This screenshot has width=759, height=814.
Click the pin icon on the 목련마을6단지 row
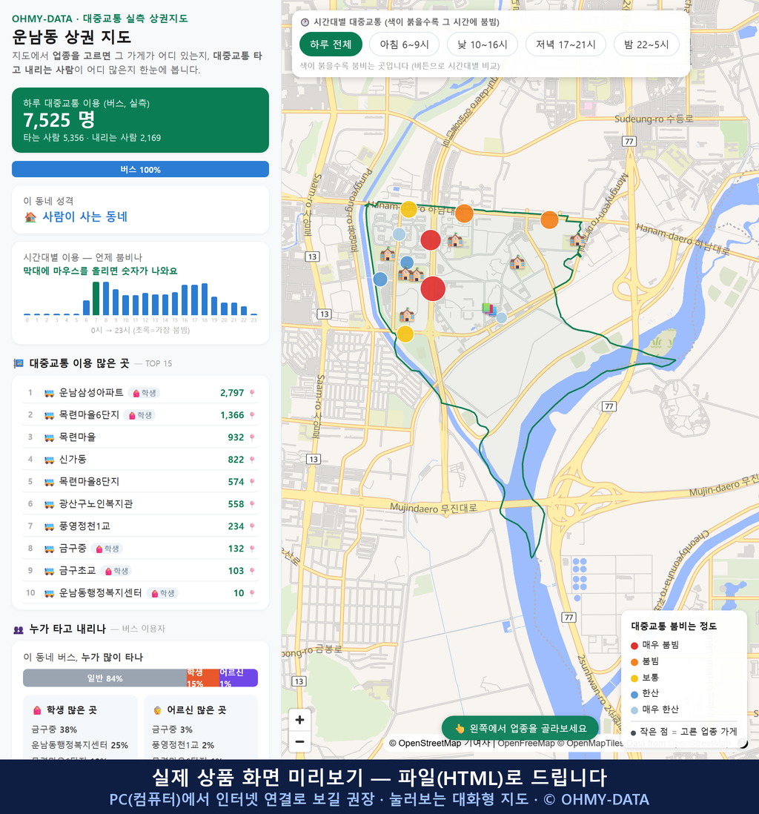tap(252, 415)
